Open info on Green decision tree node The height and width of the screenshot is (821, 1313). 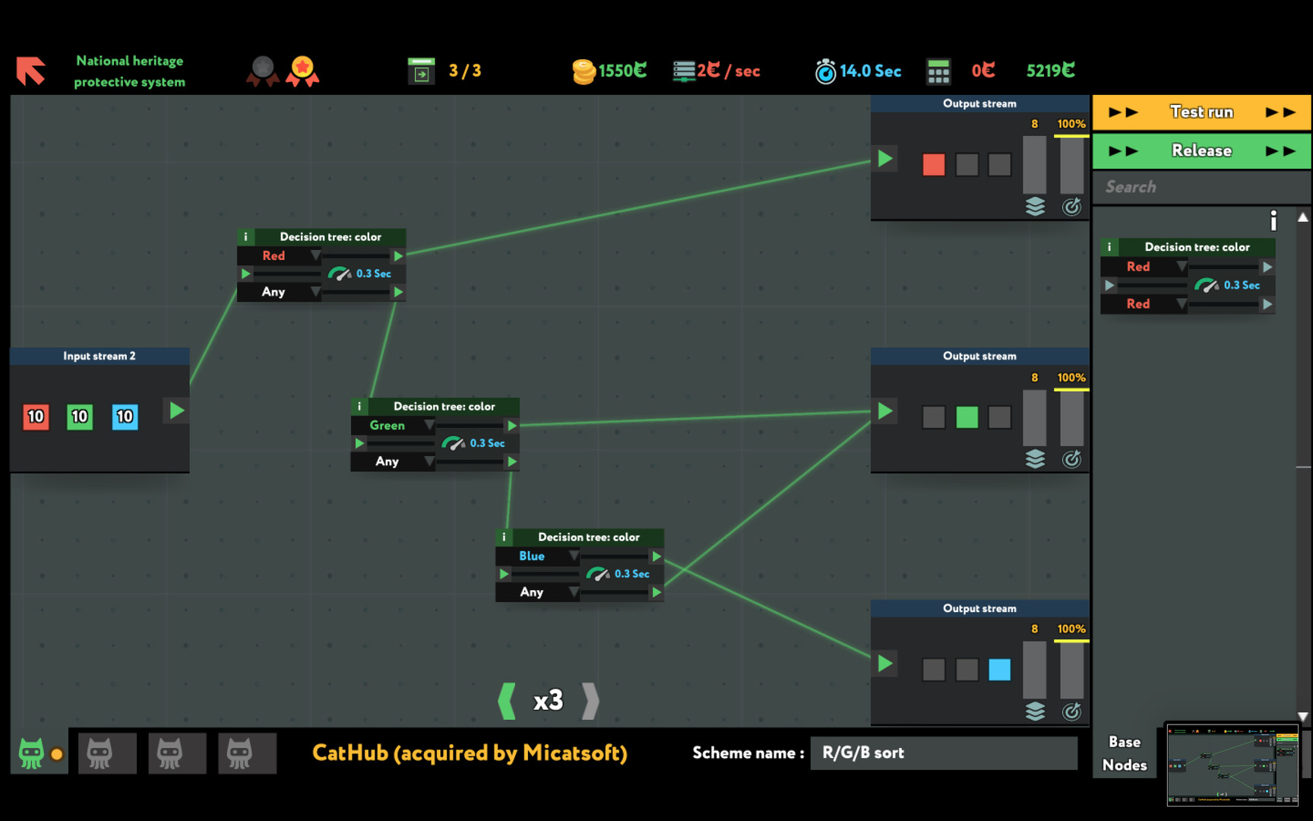click(359, 407)
